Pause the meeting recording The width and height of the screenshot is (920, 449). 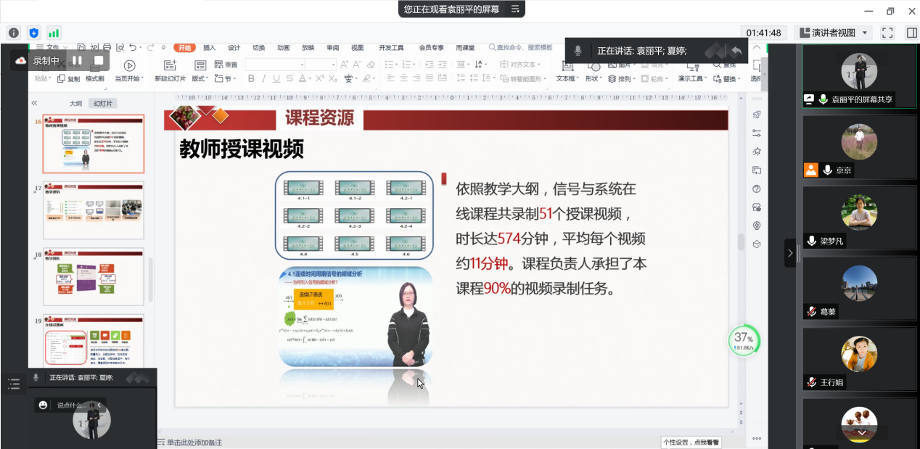point(77,60)
